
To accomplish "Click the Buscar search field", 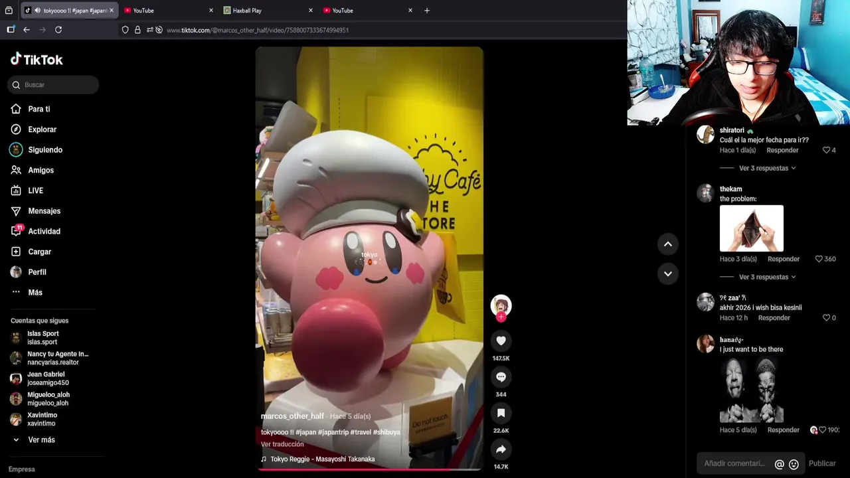I will coord(53,85).
